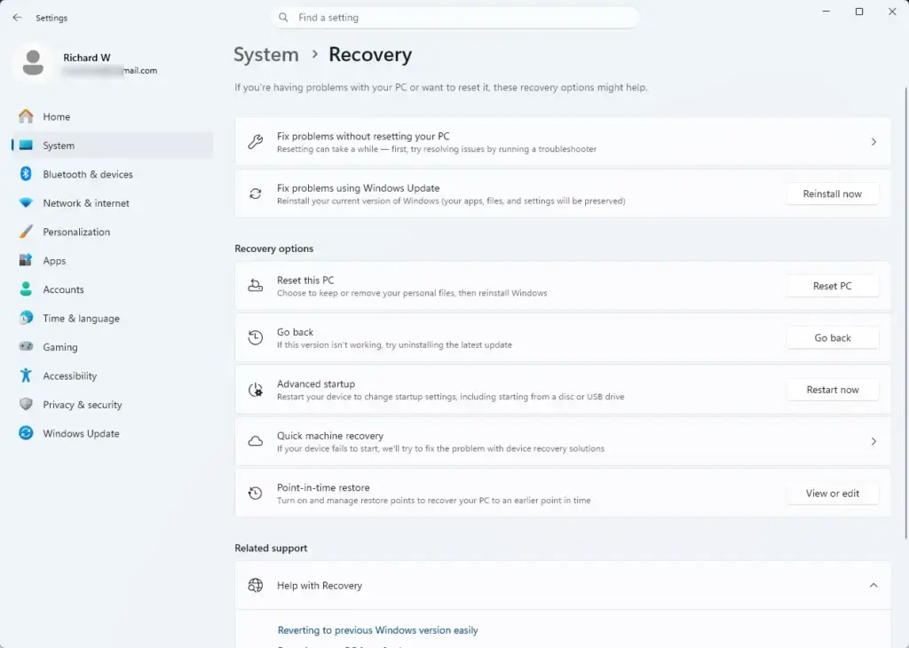Click the Richard W account name
This screenshot has width=909, height=648.
tap(86, 58)
